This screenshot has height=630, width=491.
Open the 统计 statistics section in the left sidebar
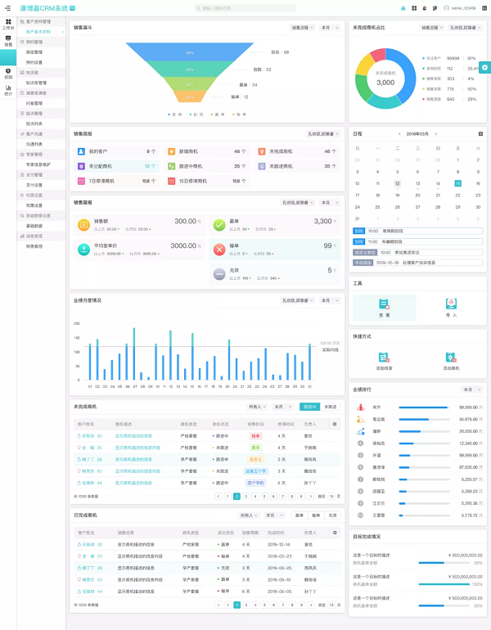pos(8,91)
